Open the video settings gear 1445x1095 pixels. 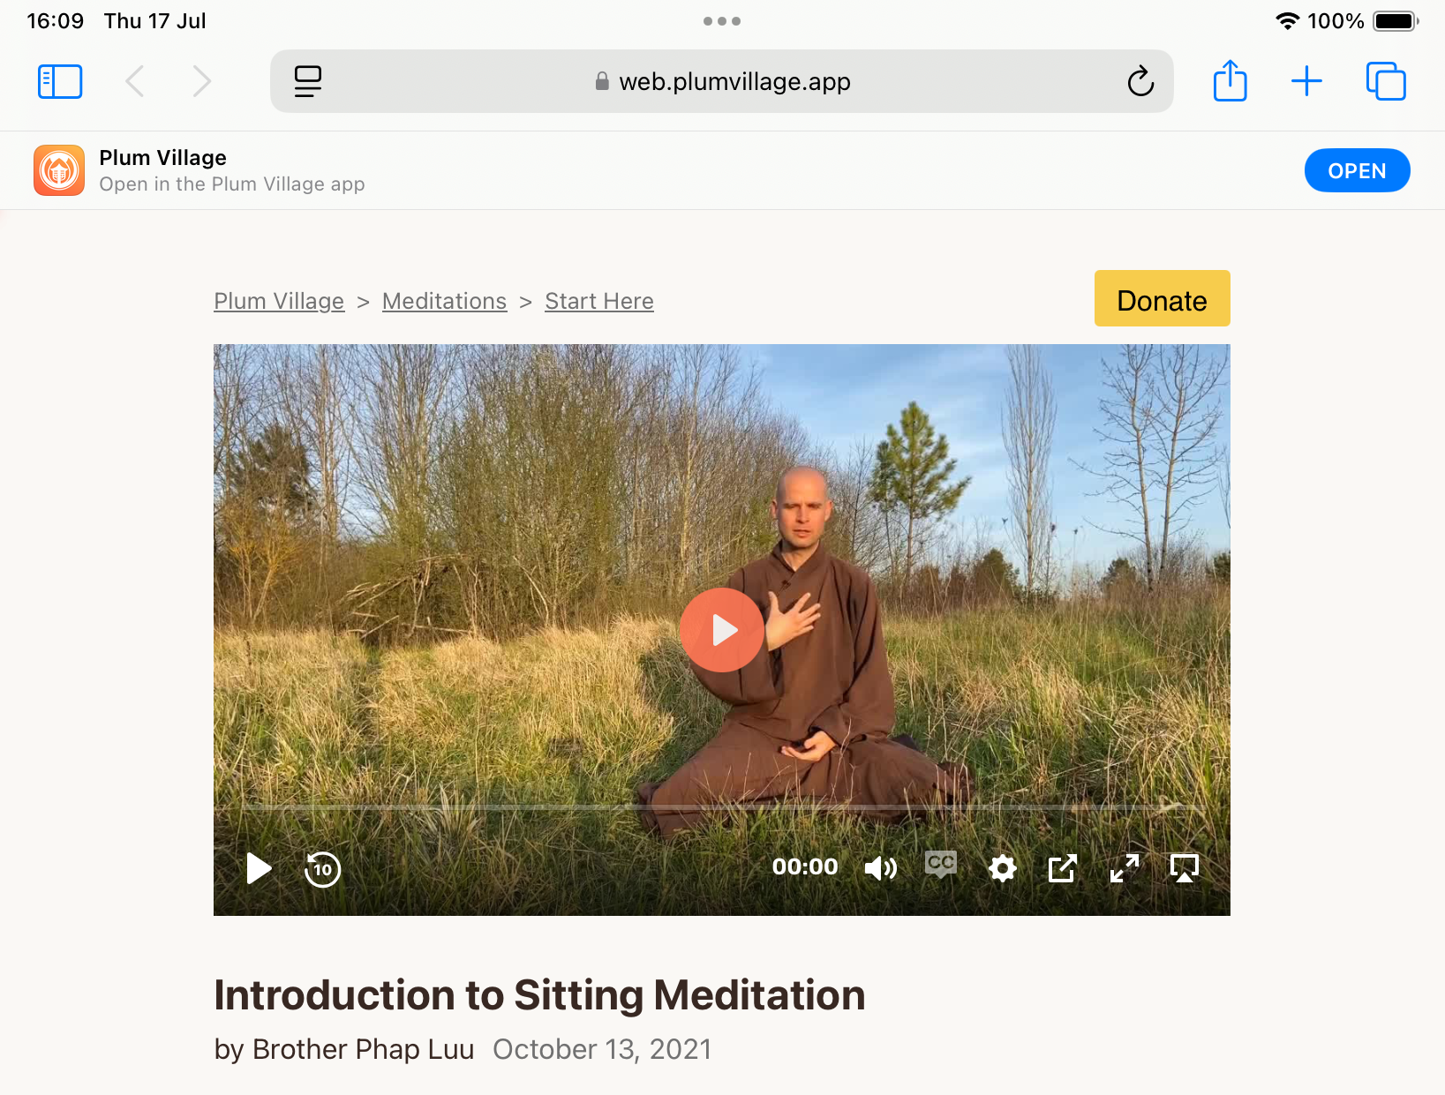click(1002, 868)
